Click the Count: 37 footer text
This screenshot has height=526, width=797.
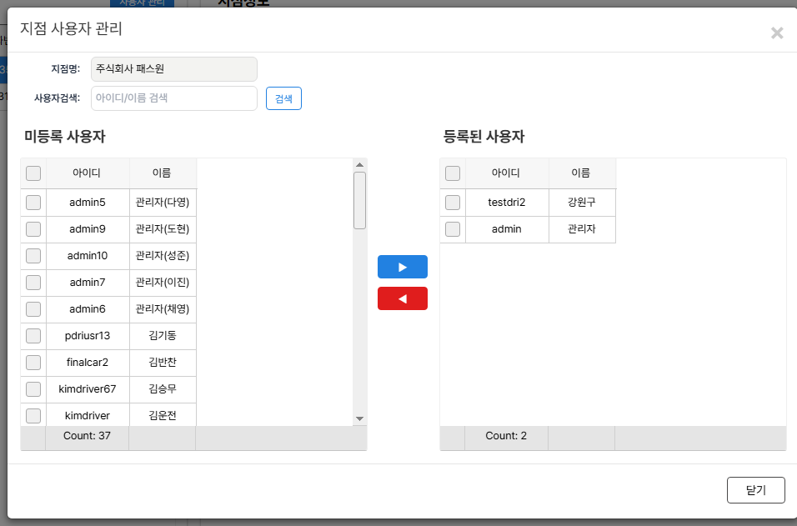[x=87, y=436]
